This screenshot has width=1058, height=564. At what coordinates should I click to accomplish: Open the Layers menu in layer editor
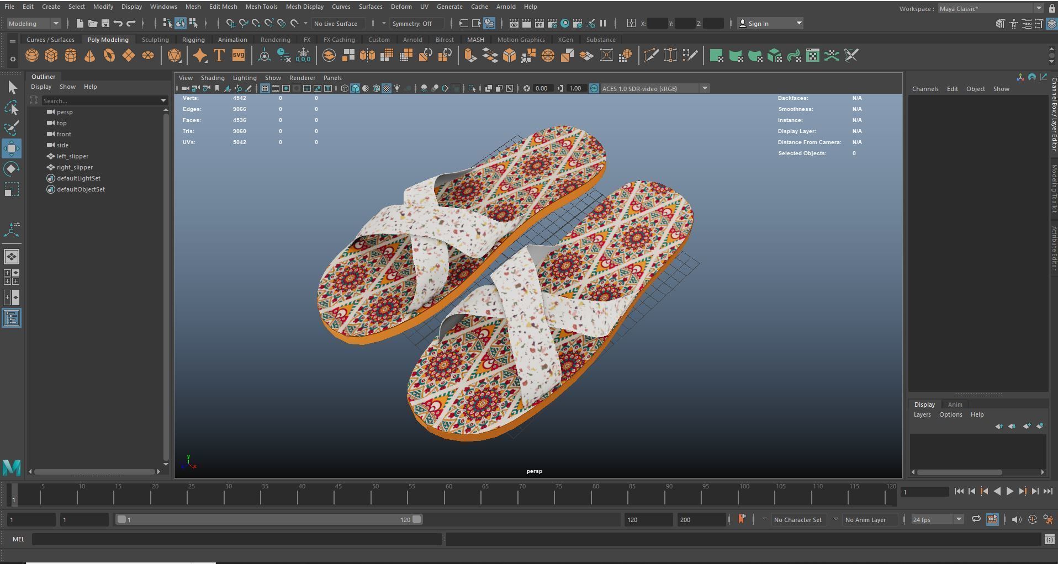pyautogui.click(x=922, y=414)
